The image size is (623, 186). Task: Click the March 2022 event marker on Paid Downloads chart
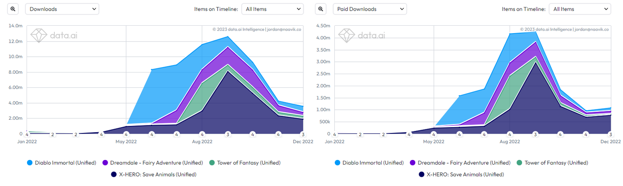[x=383, y=134]
